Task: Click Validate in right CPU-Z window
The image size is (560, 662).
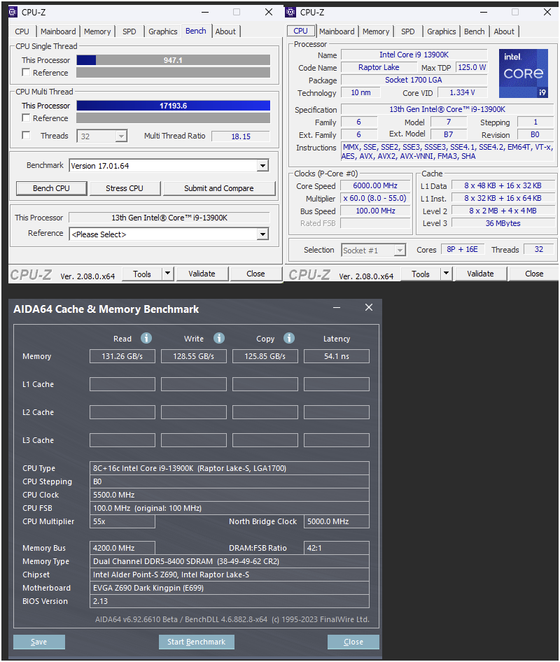Action: 480,274
